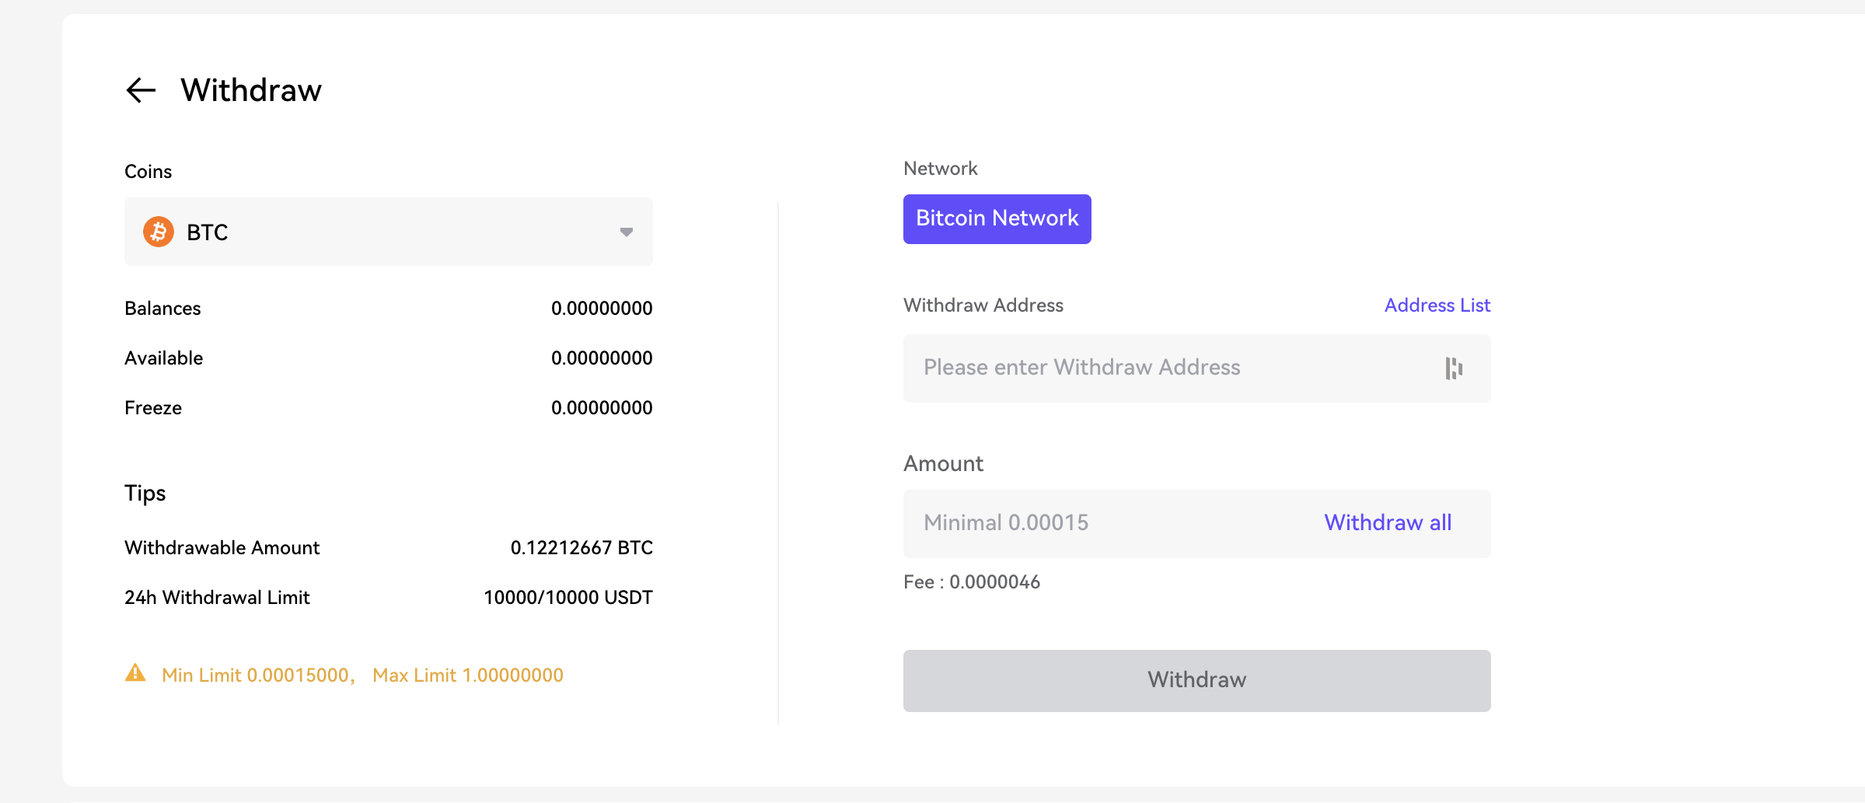Click the 24h Withdrawal Limit label
The image size is (1865, 803).
pos(217,598)
